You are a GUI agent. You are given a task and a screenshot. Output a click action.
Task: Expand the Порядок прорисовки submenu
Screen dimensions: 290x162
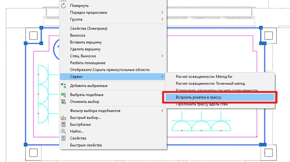click(162, 13)
